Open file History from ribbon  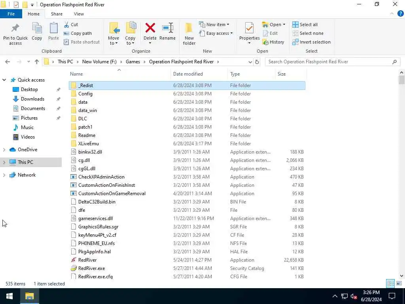tap(273, 42)
